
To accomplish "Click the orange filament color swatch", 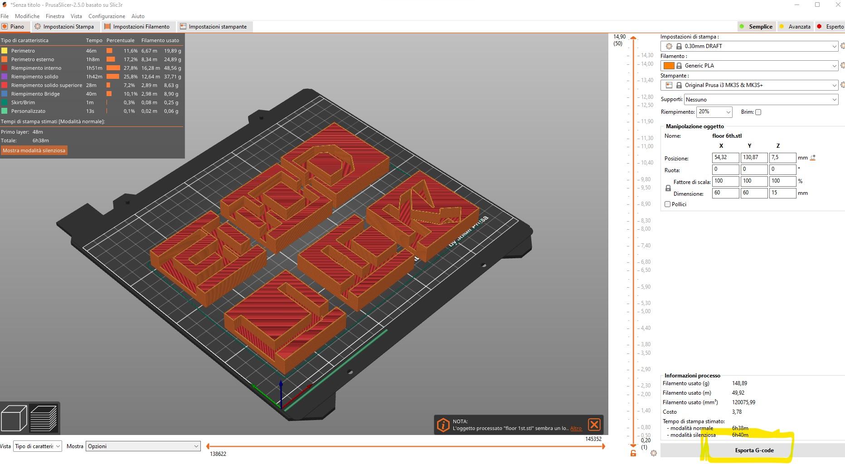I will pyautogui.click(x=670, y=66).
